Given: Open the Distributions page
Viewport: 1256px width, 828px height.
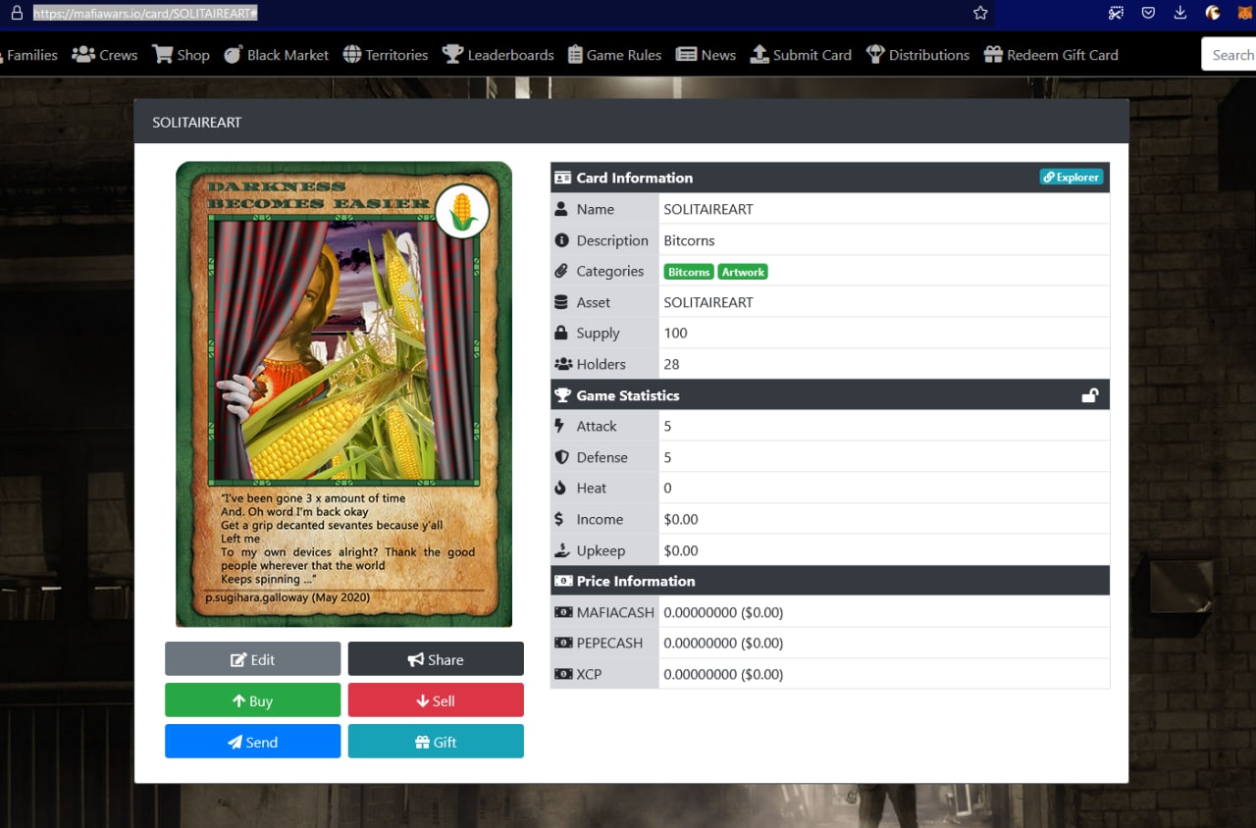Looking at the screenshot, I should coord(918,55).
